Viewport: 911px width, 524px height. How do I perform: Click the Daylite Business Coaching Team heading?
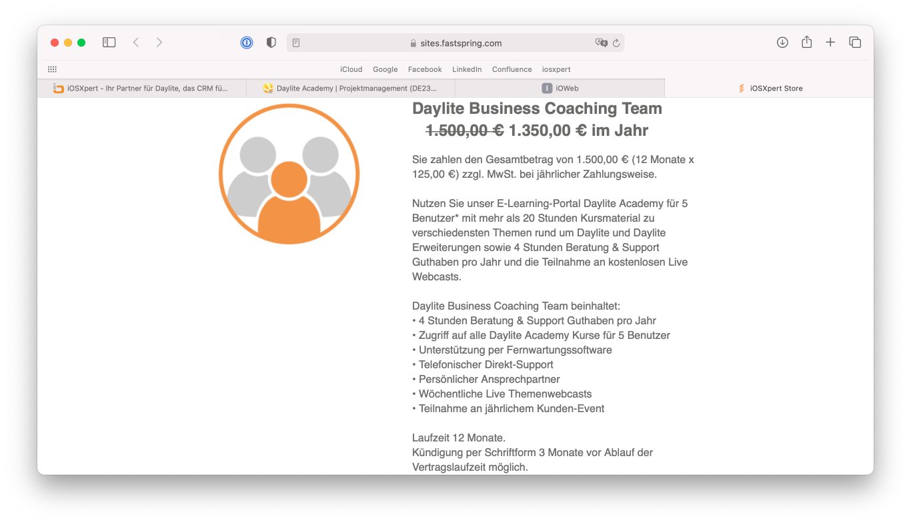pyautogui.click(x=537, y=109)
